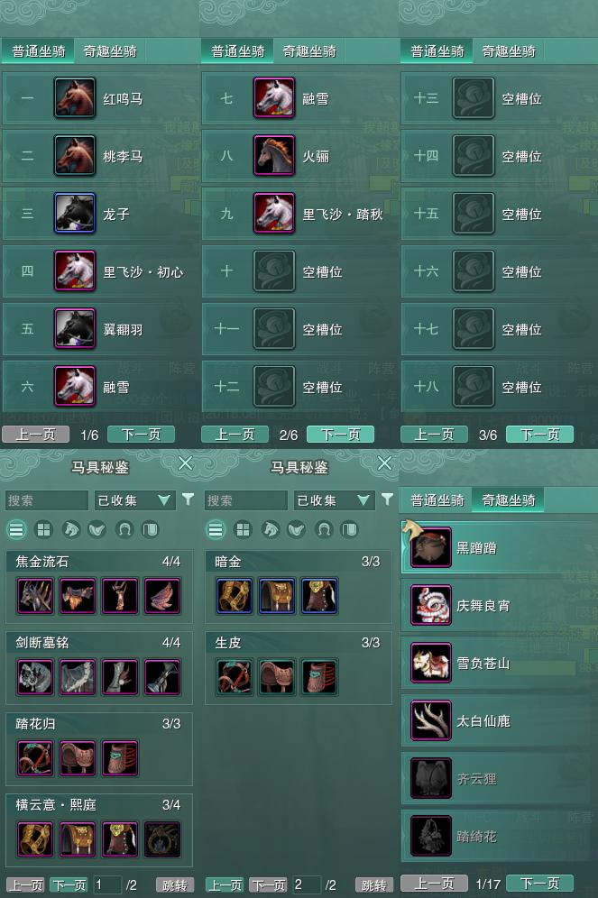Select the 翼翻羽 mount icon
The image size is (598, 898).
tap(75, 329)
